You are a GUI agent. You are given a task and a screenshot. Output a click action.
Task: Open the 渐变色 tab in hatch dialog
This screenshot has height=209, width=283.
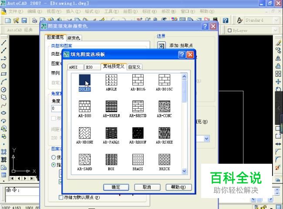coord(74,38)
